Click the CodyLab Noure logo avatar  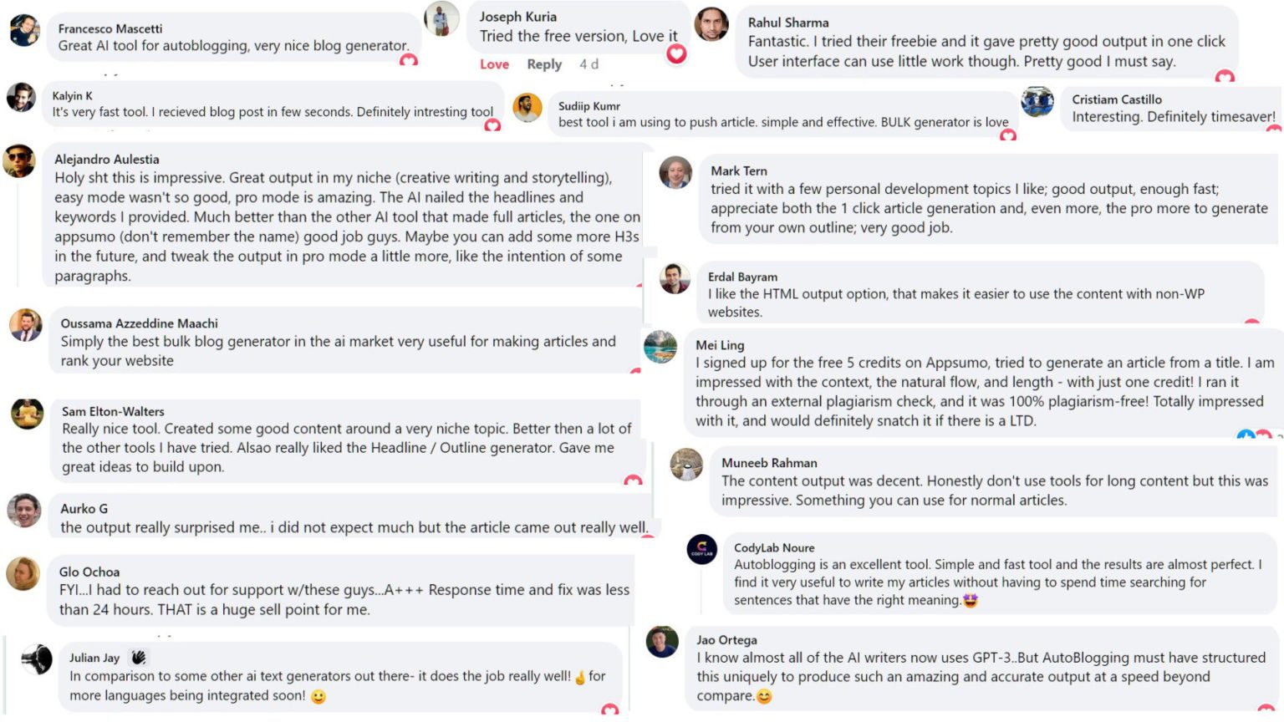point(702,549)
